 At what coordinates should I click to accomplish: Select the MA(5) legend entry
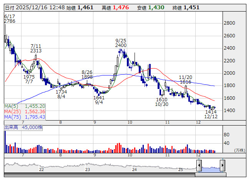tap(25, 106)
